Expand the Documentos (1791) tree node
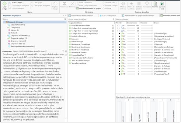181x123 pixels. pos(7,25)
